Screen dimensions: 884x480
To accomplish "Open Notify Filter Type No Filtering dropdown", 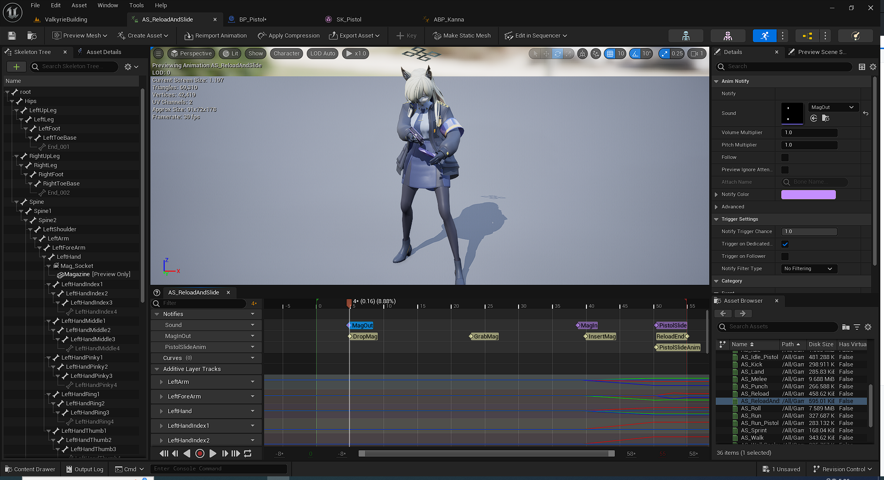I will click(x=809, y=269).
